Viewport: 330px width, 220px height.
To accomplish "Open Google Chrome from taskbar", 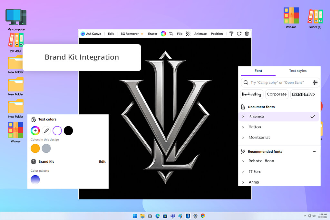I will [203, 216].
